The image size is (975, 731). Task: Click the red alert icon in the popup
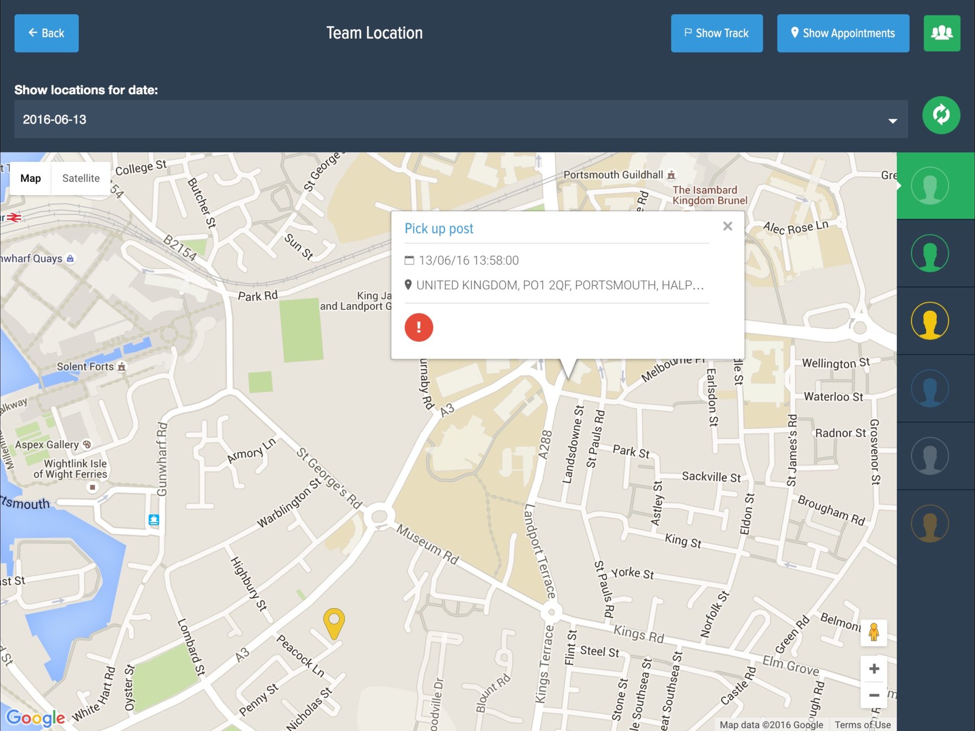(418, 327)
